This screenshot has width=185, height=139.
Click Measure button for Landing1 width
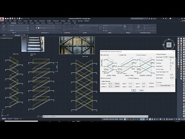coord(117,84)
